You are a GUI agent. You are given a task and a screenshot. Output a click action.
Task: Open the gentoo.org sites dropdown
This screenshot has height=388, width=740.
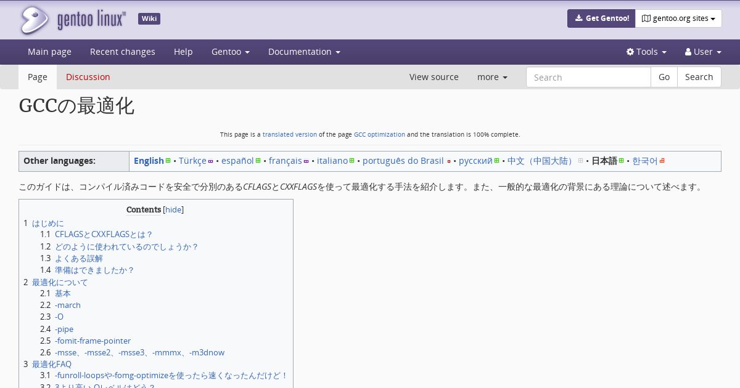coord(678,18)
